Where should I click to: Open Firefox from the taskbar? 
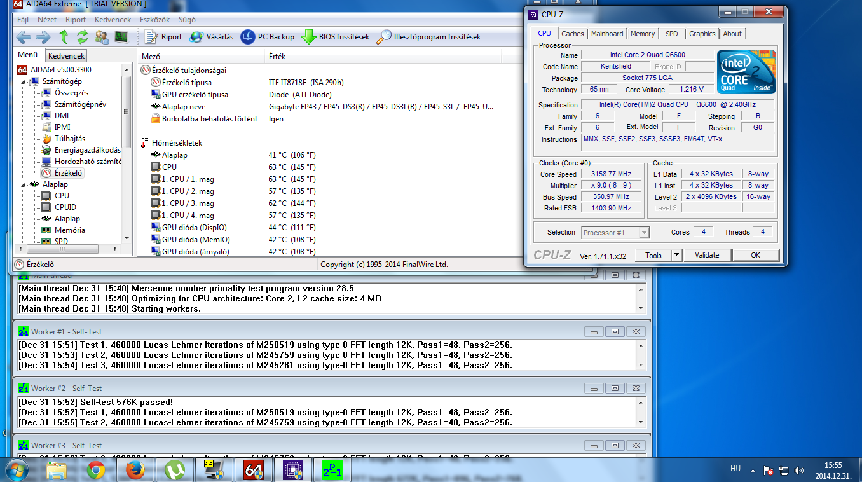tap(135, 470)
